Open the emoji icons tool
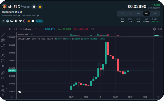 click(3, 66)
